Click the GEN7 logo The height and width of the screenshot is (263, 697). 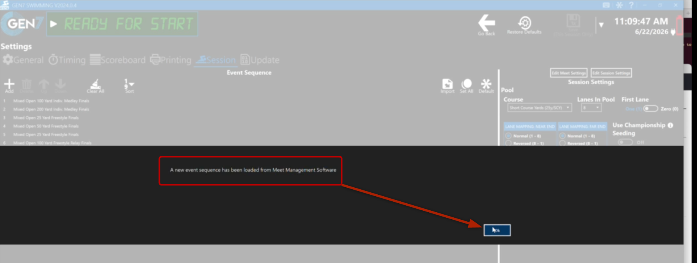click(x=22, y=24)
